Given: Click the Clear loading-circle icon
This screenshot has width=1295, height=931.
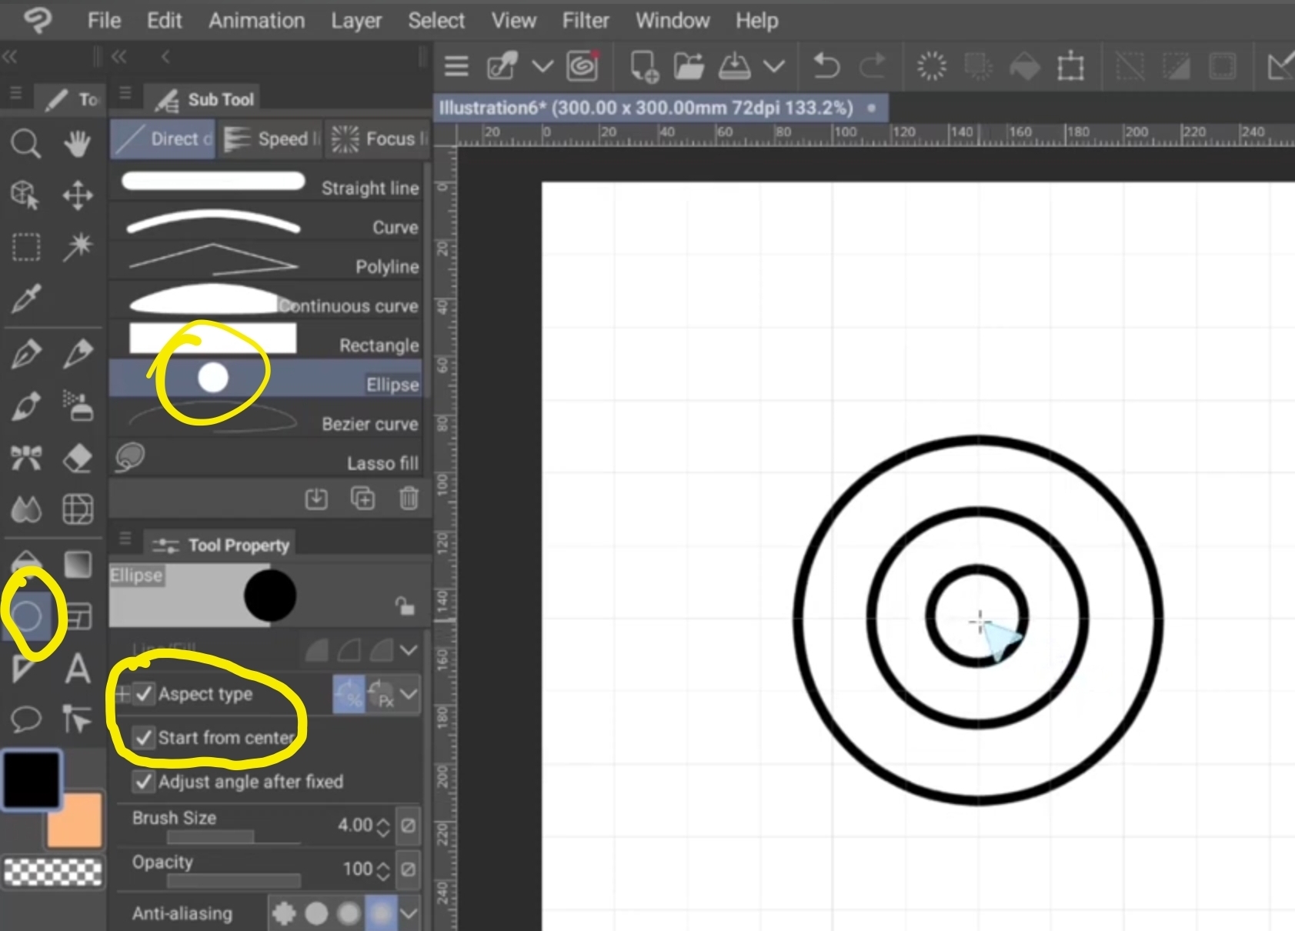Looking at the screenshot, I should coord(932,66).
